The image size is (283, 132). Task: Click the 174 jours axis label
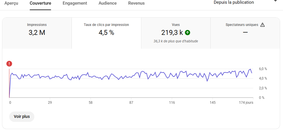coord(246,103)
